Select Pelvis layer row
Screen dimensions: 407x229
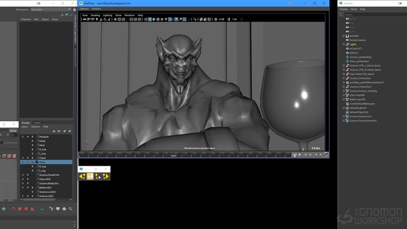[x=46, y=162]
